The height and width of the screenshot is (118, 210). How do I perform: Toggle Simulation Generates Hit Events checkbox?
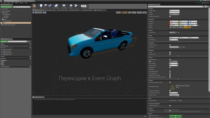coord(170,82)
